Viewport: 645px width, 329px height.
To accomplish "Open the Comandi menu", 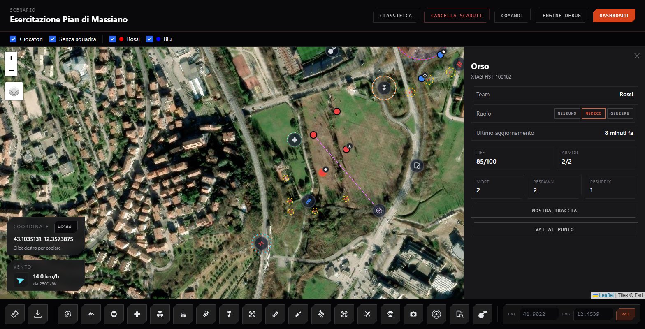I will point(512,16).
